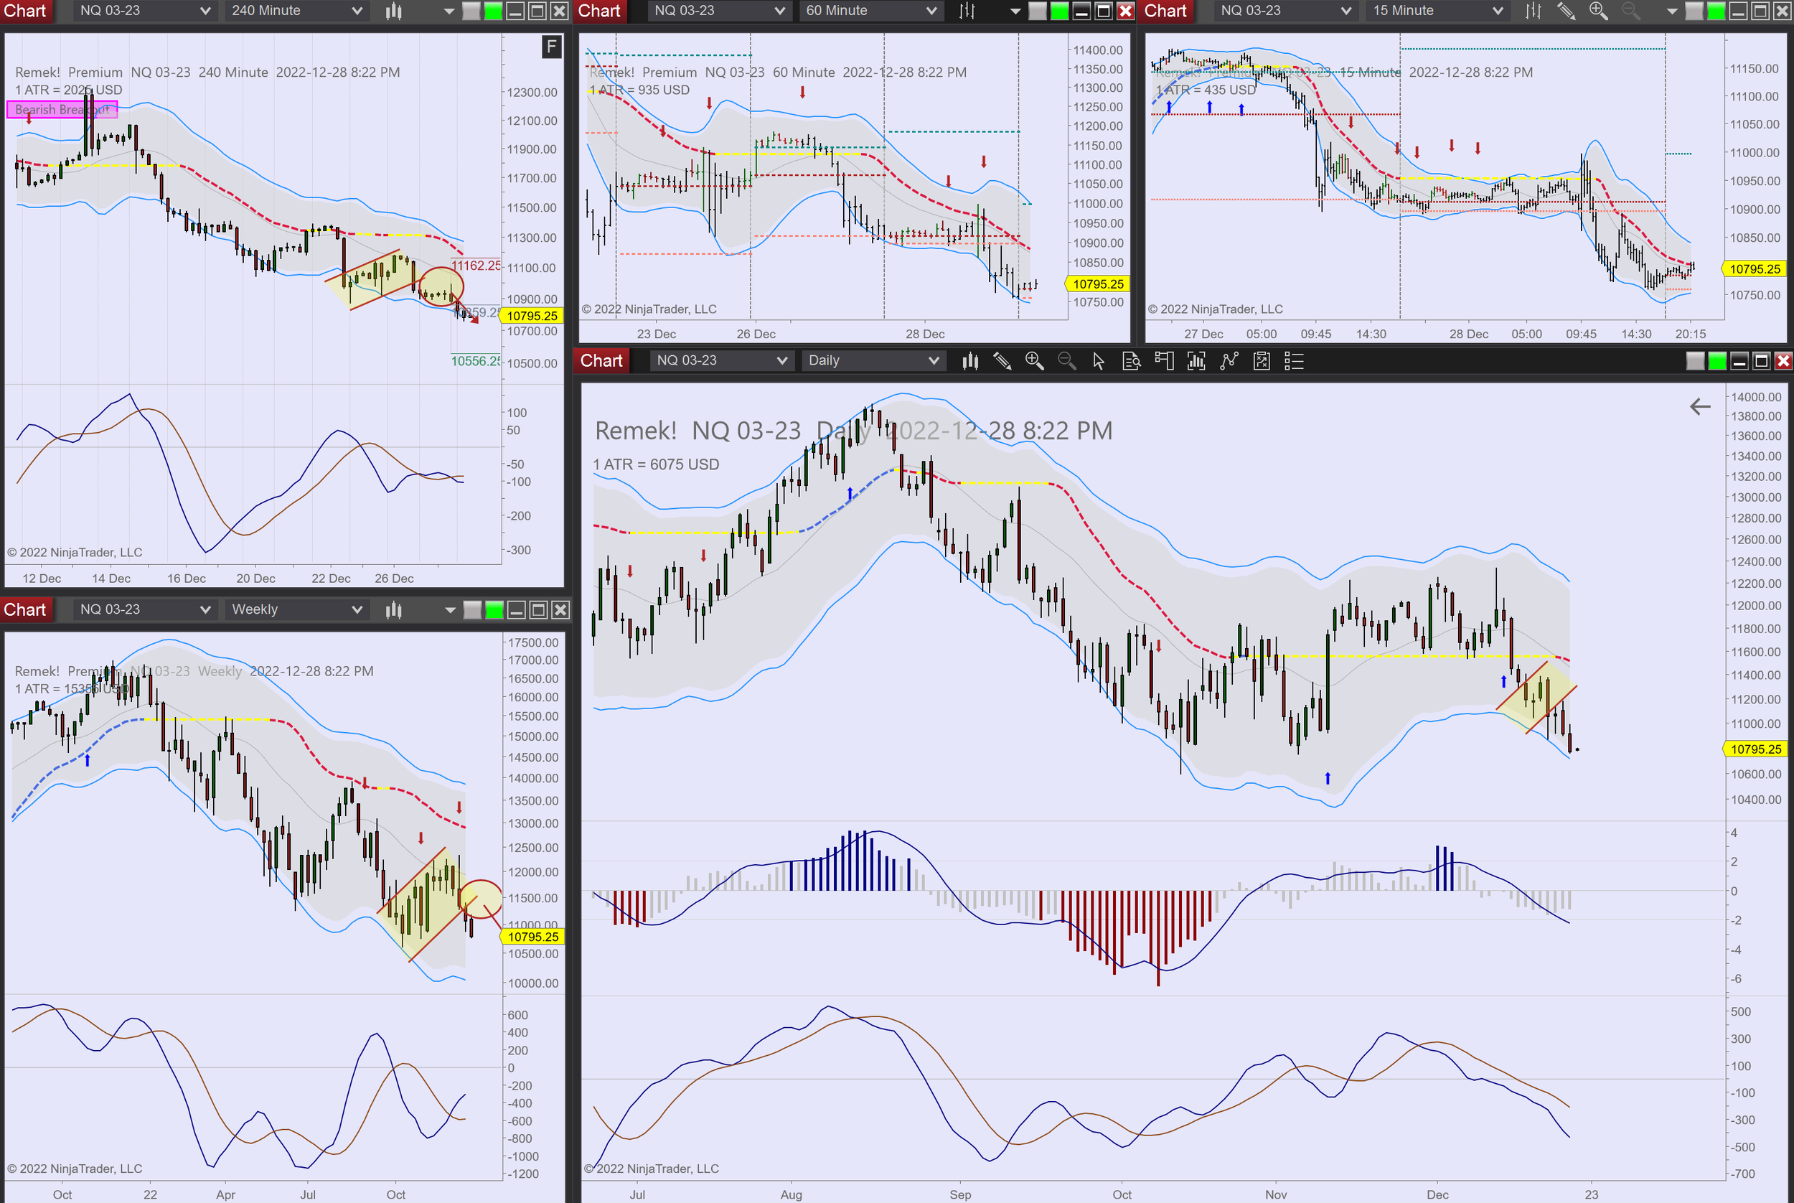This screenshot has width=1794, height=1203.
Task: Open Strategies icon in Daily toolbar
Action: pyautogui.click(x=1229, y=360)
